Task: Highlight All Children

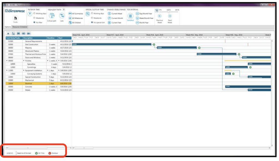Action: pyautogui.click(x=75, y=23)
